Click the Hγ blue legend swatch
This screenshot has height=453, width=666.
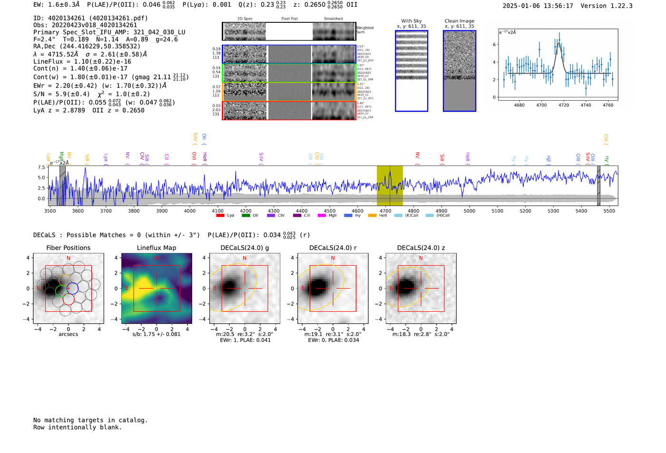tap(348, 216)
